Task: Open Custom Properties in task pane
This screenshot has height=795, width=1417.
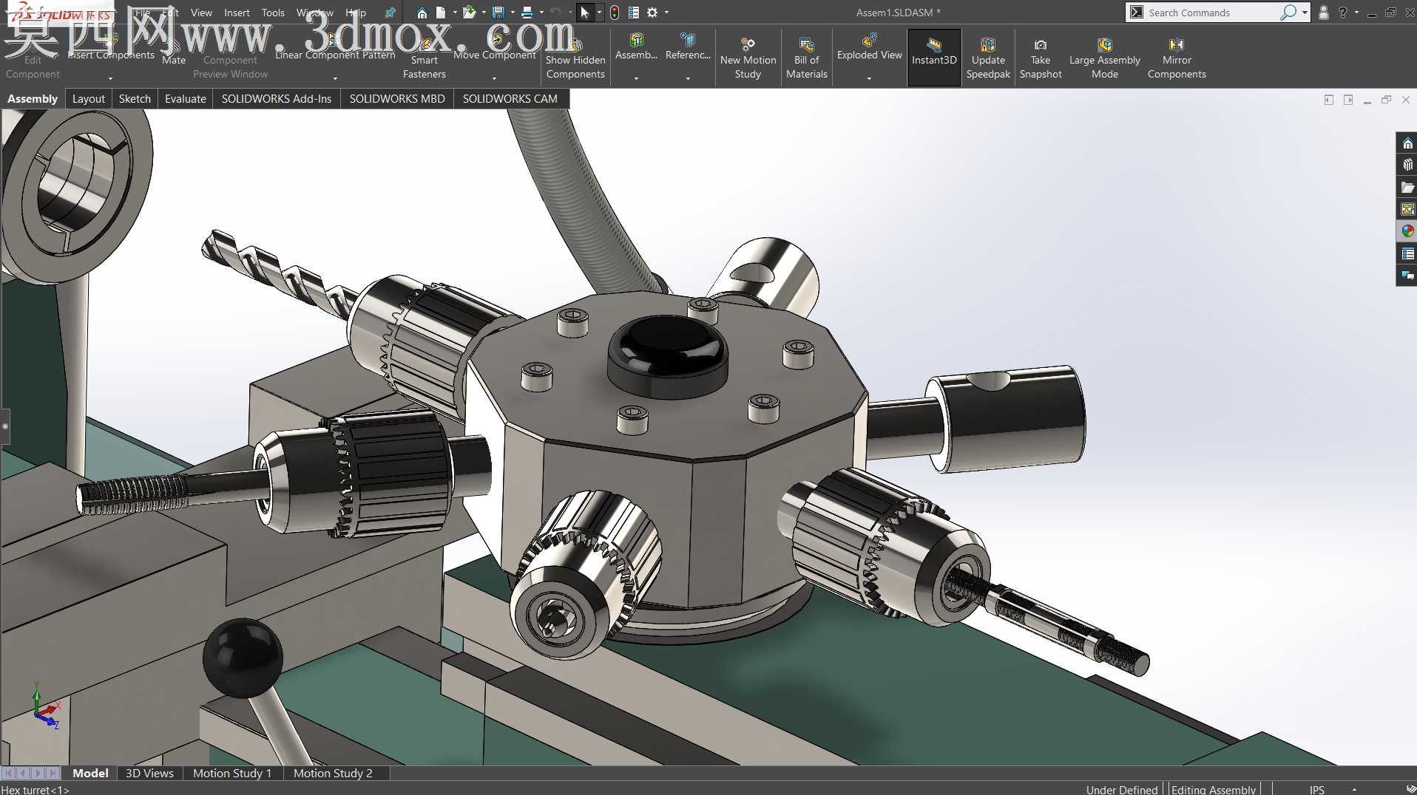Action: tap(1407, 253)
